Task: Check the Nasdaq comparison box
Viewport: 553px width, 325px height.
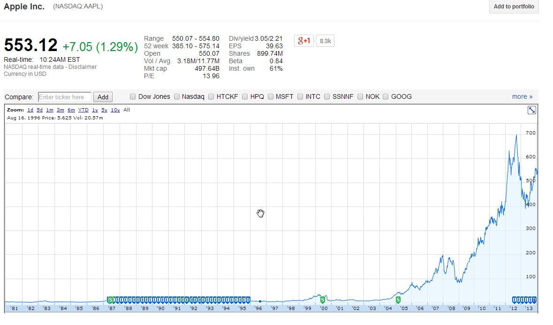Action: click(177, 97)
